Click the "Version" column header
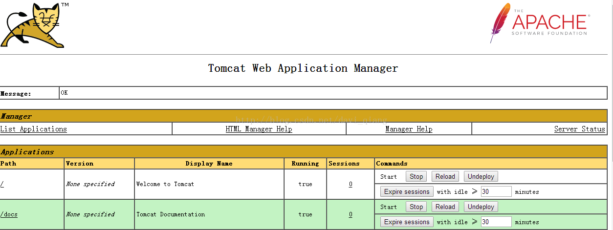The height and width of the screenshot is (230, 613). [80, 164]
